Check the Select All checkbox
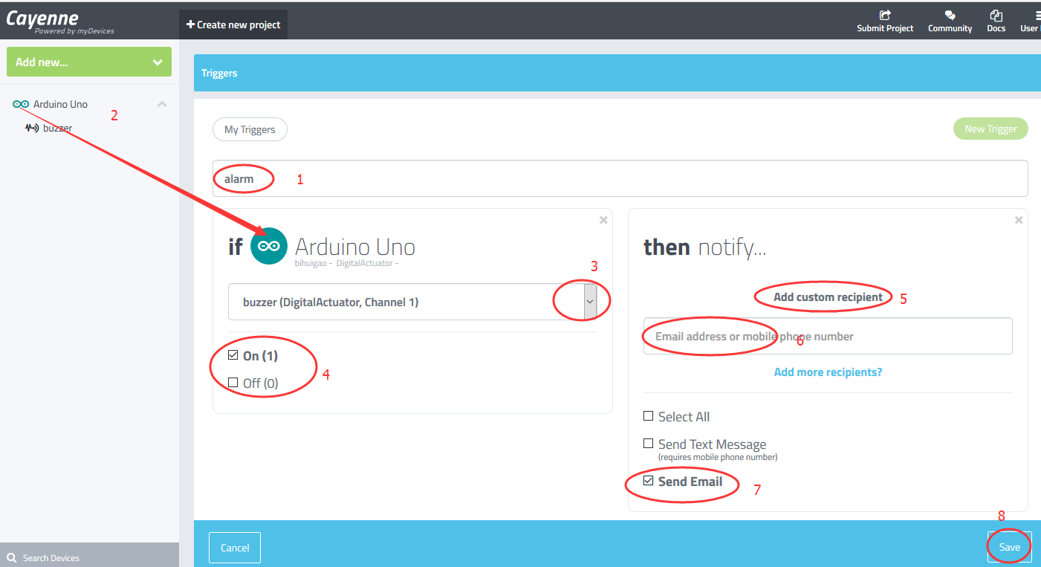The image size is (1041, 567). pos(649,416)
